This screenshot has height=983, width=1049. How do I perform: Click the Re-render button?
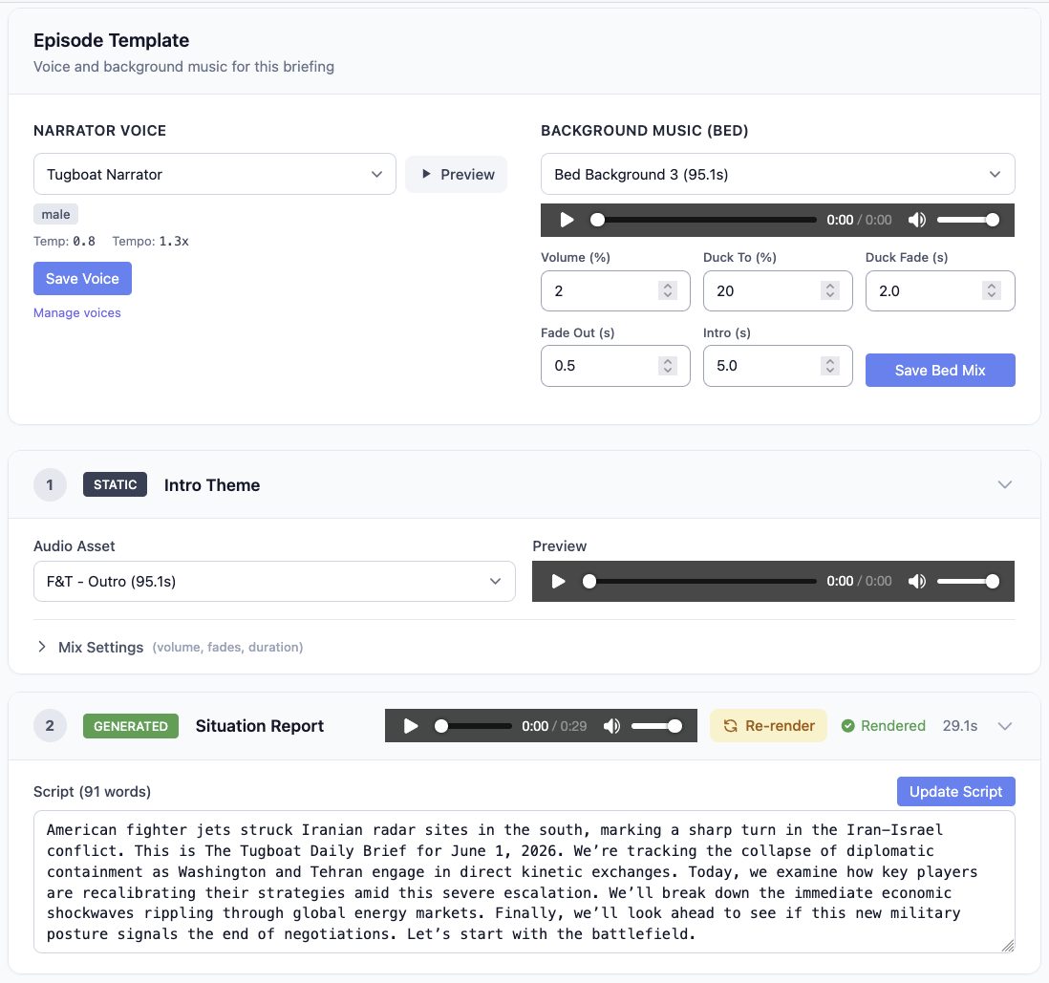pos(769,726)
